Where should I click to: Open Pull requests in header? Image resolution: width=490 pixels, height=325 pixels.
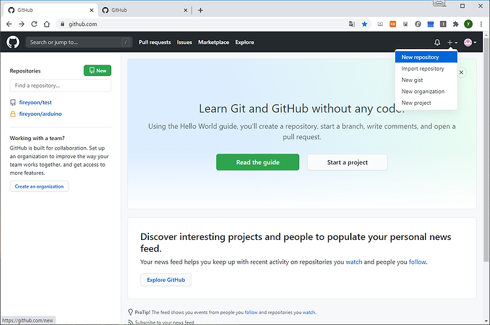[x=155, y=43]
